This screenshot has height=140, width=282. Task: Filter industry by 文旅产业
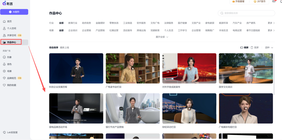tap(196, 23)
